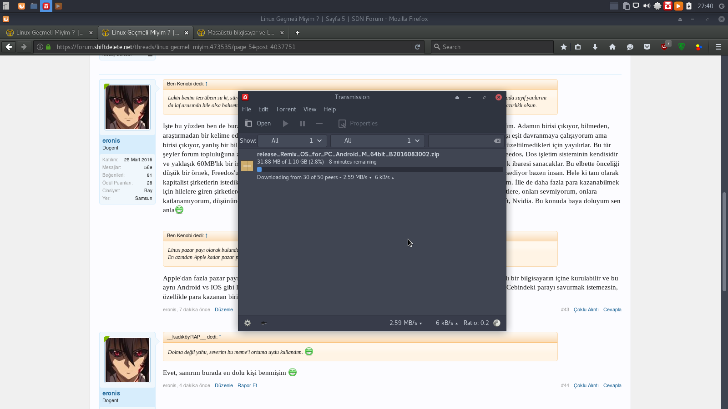Open the Firefox downloads arrow icon
728x409 pixels.
coord(595,47)
